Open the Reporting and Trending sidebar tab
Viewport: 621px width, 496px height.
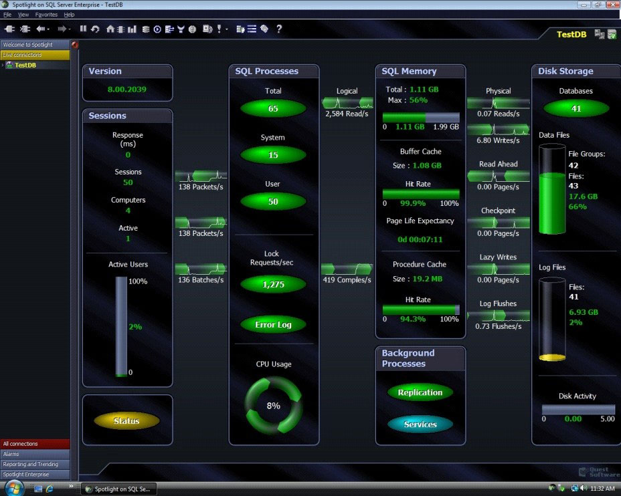30,464
